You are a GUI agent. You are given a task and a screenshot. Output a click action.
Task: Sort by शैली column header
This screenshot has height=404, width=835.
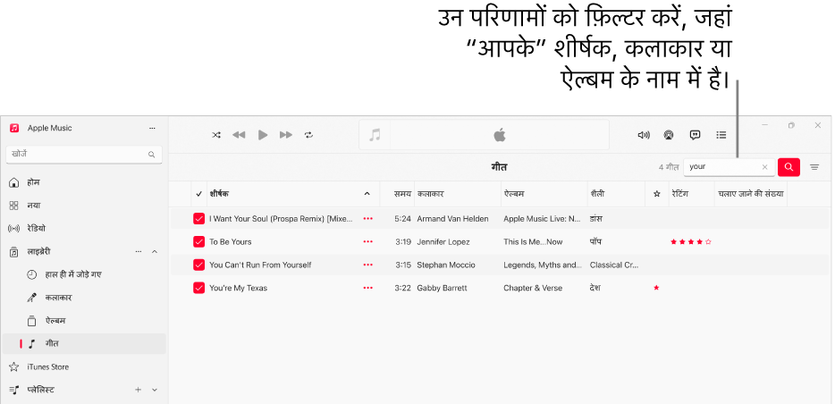(x=616, y=194)
